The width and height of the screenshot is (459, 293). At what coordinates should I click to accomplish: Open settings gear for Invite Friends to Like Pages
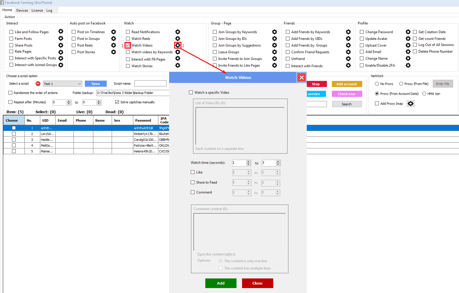click(274, 65)
